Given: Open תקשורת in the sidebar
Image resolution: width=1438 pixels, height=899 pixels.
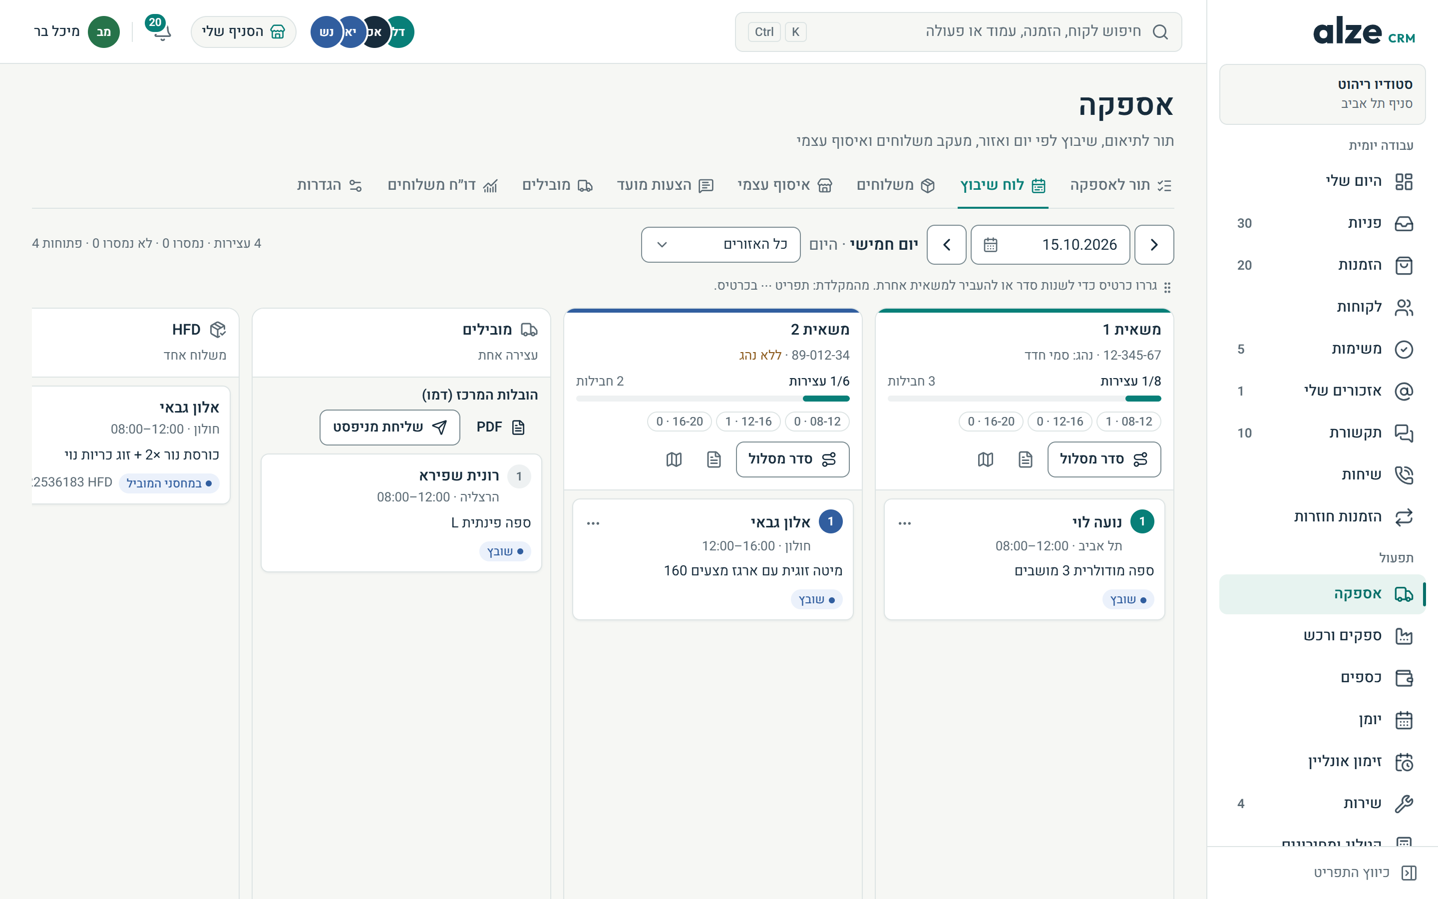Looking at the screenshot, I should [x=1322, y=433].
